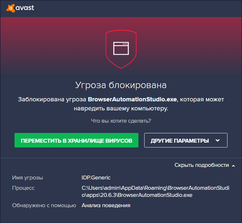Screen dimensions: 242x223
Task: Click the red shield window icon
Action: pos(121,49)
